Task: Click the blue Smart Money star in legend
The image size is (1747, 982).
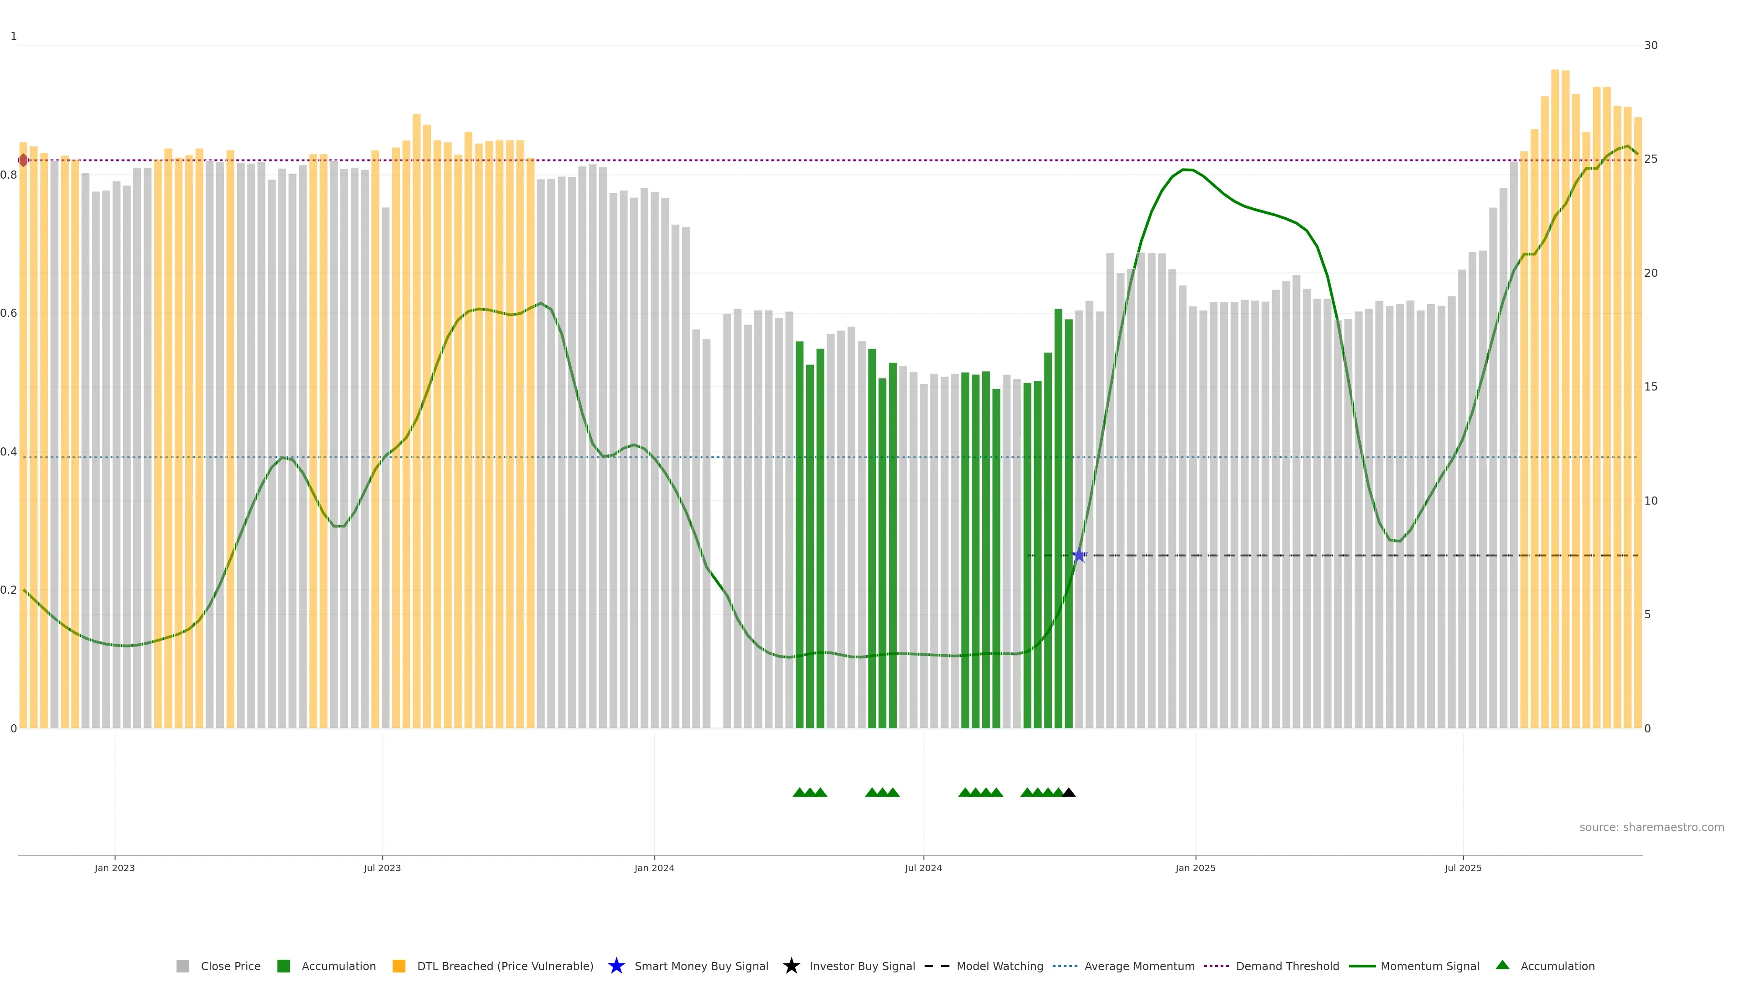Action: tap(616, 966)
